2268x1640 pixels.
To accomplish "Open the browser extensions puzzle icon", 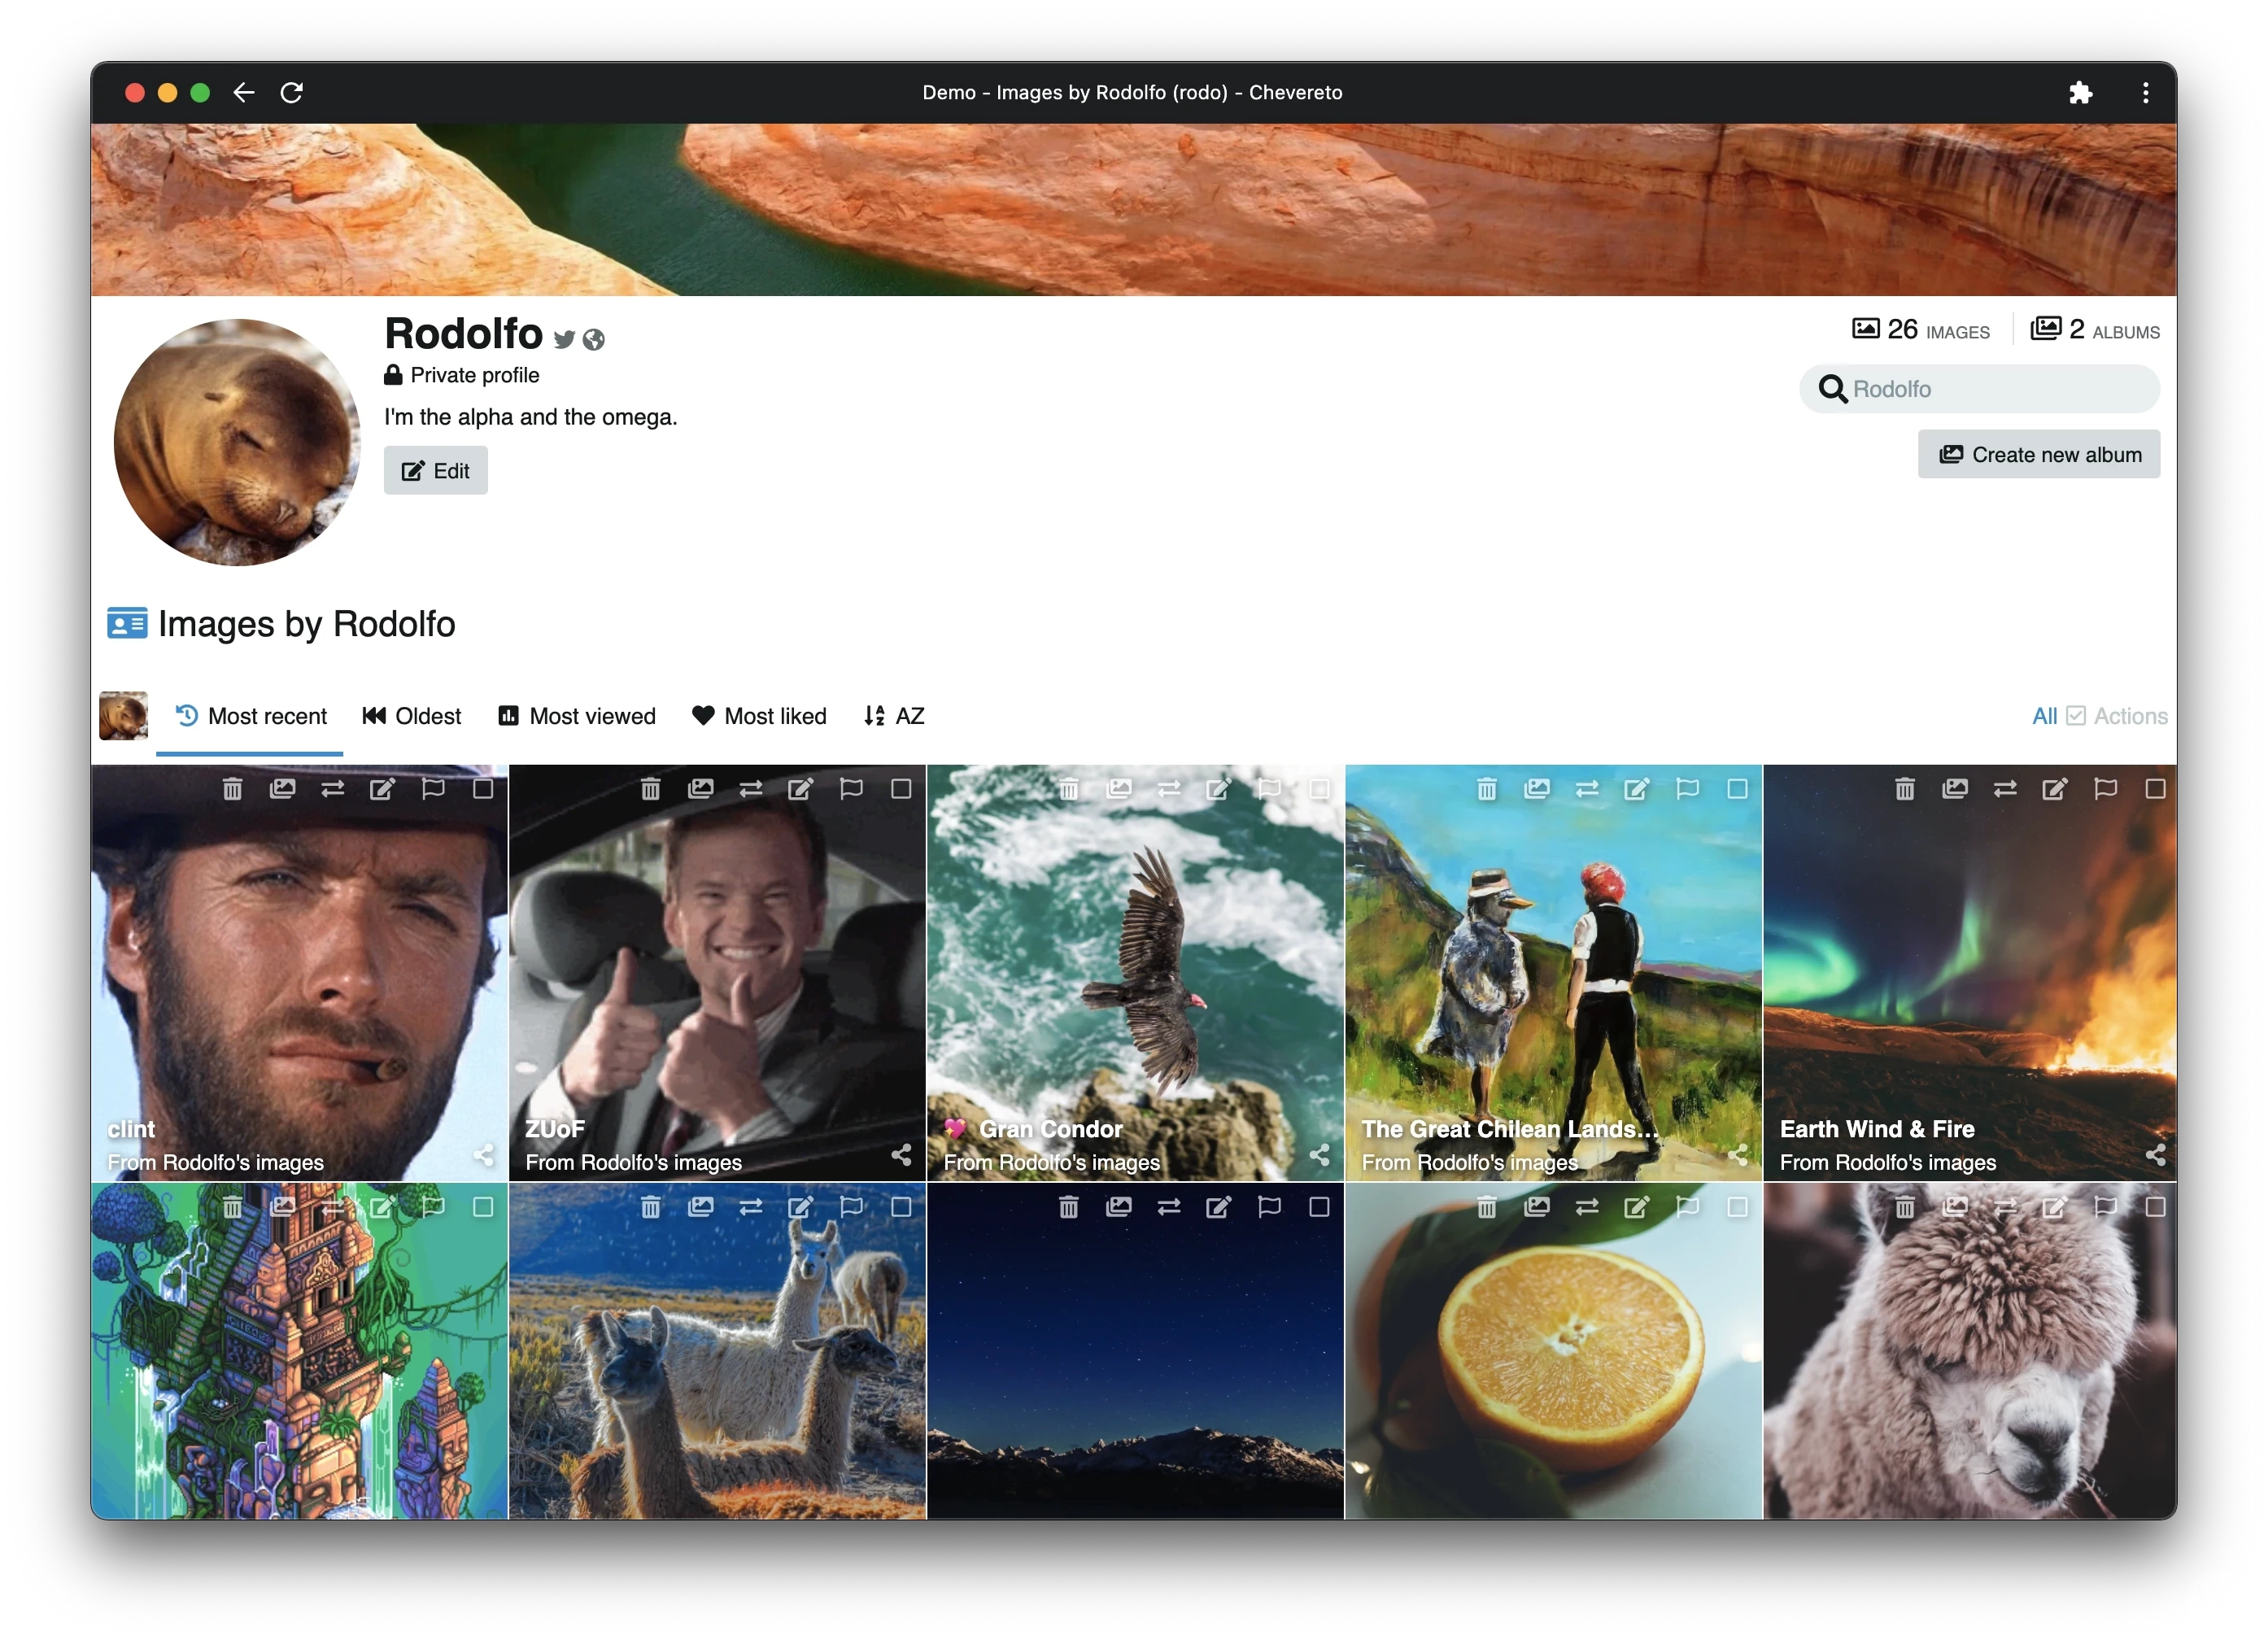I will click(2080, 93).
